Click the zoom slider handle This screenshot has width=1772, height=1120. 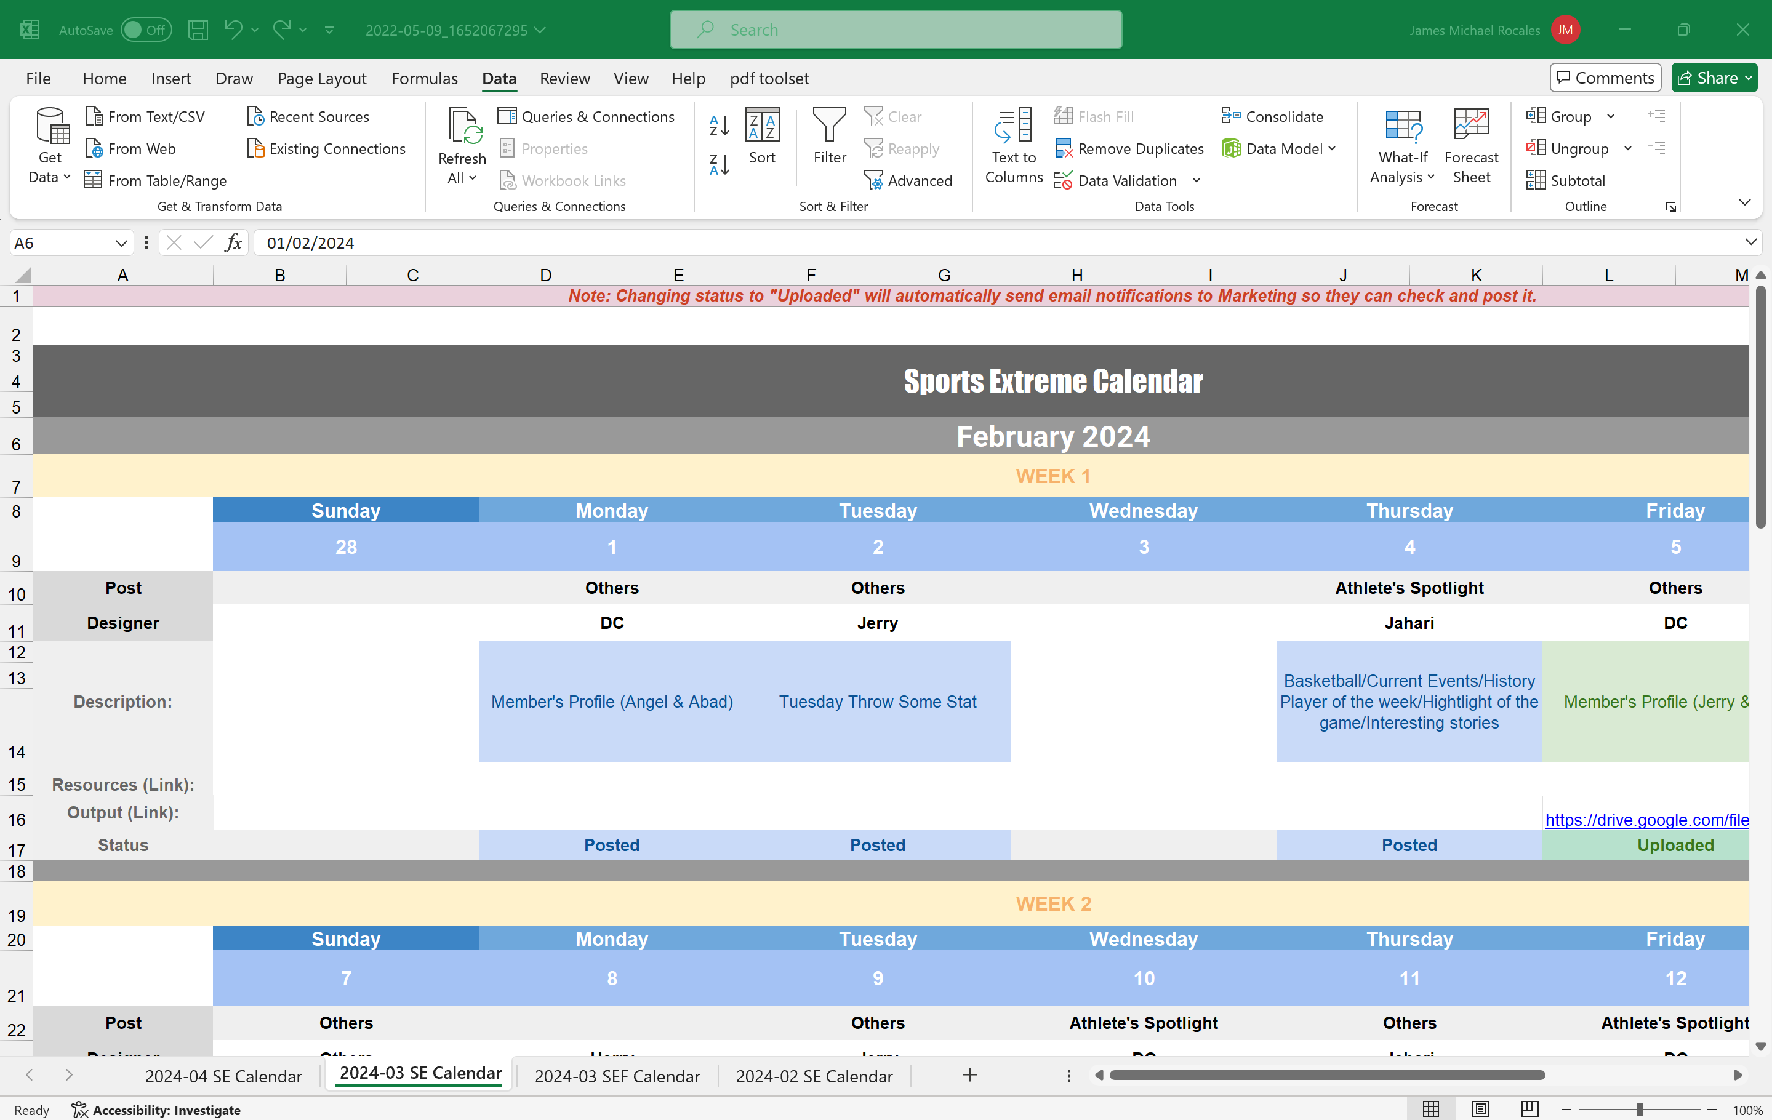[x=1640, y=1110]
